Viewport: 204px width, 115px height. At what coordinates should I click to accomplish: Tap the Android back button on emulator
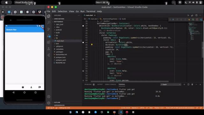[13, 92]
